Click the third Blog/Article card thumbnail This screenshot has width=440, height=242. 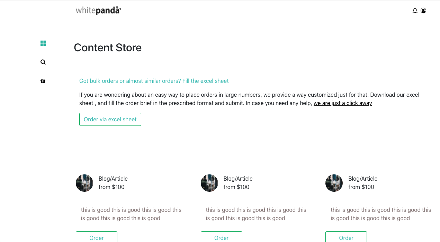coord(334,183)
